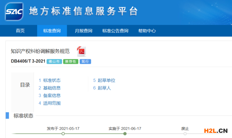232x138 pixels.
Task: Click the 佛山市 tag
Action: coord(54,62)
